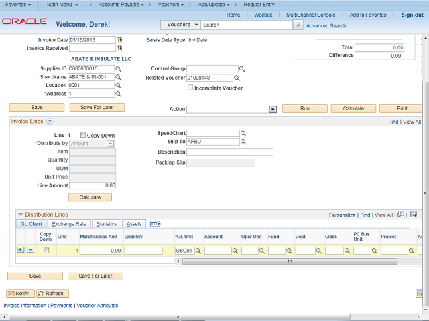Click the Ship To lookup icon

[244, 142]
